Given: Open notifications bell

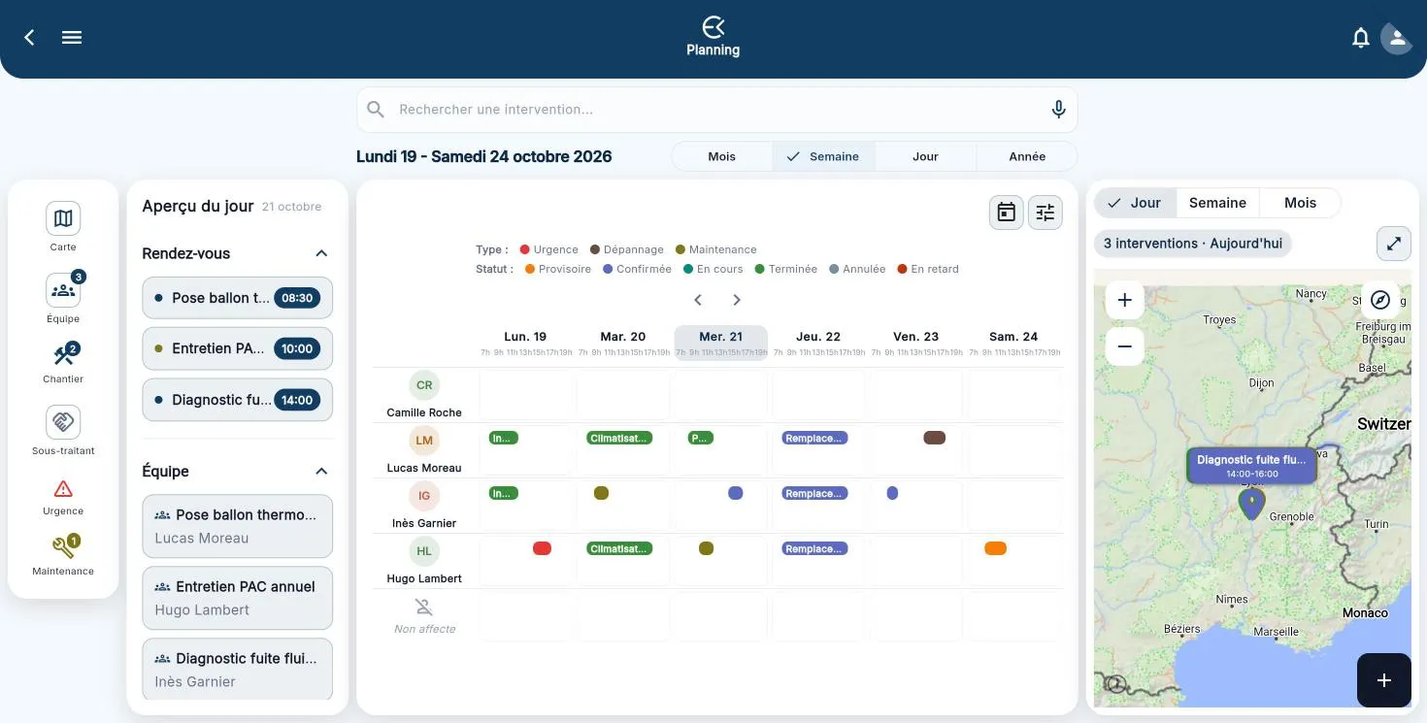Looking at the screenshot, I should (1361, 38).
